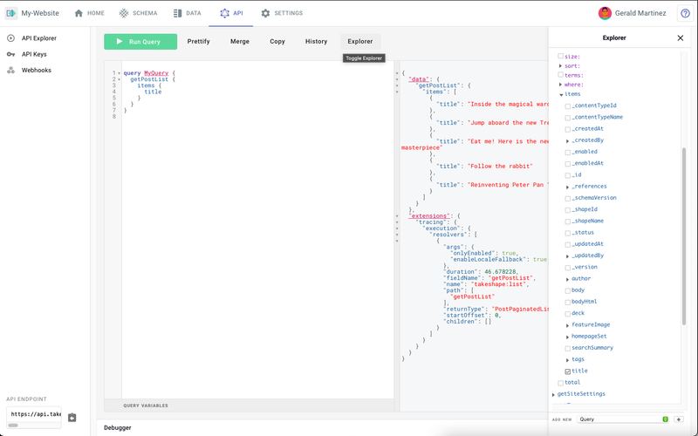Click the API endpoint URL field
The width and height of the screenshot is (698, 436).
(x=34, y=414)
